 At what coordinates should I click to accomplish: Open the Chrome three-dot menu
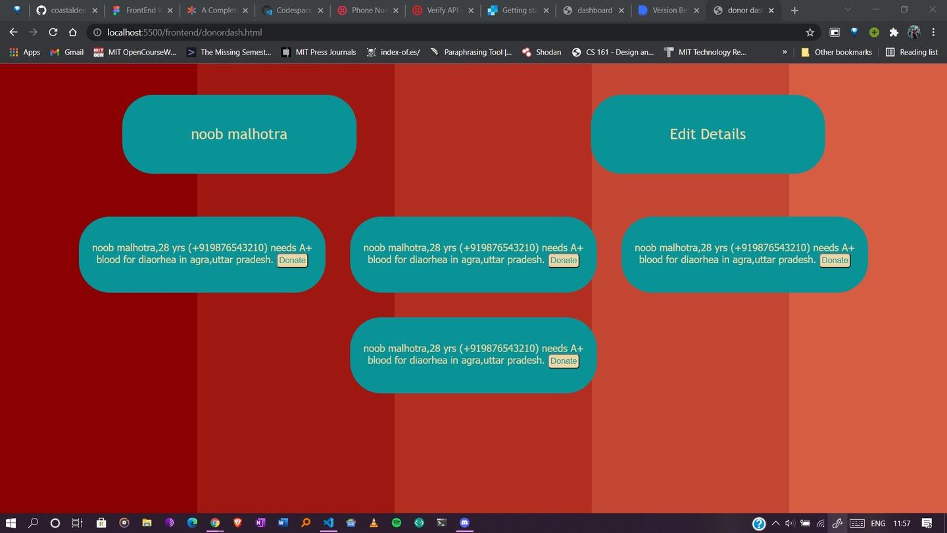click(933, 32)
